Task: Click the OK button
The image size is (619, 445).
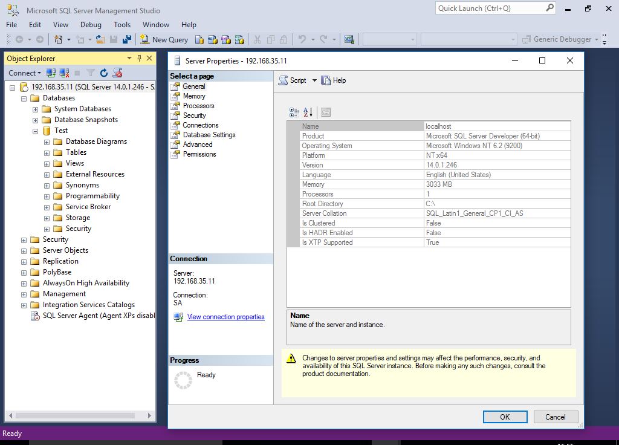Action: [x=505, y=417]
